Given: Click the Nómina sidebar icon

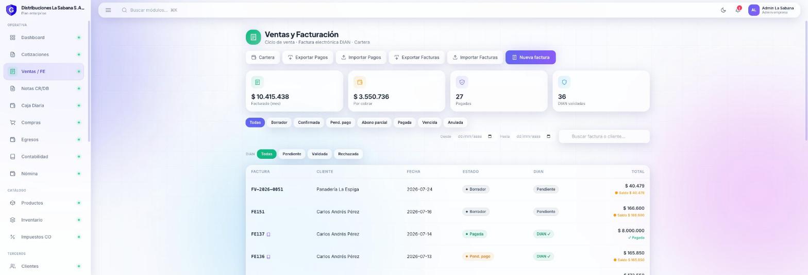Looking at the screenshot, I should point(13,174).
